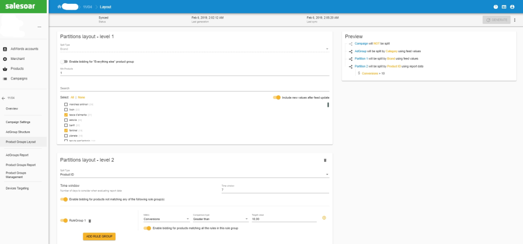This screenshot has height=244, width=523.
Task: Click the card icon in the top bar
Action: click(504, 7)
